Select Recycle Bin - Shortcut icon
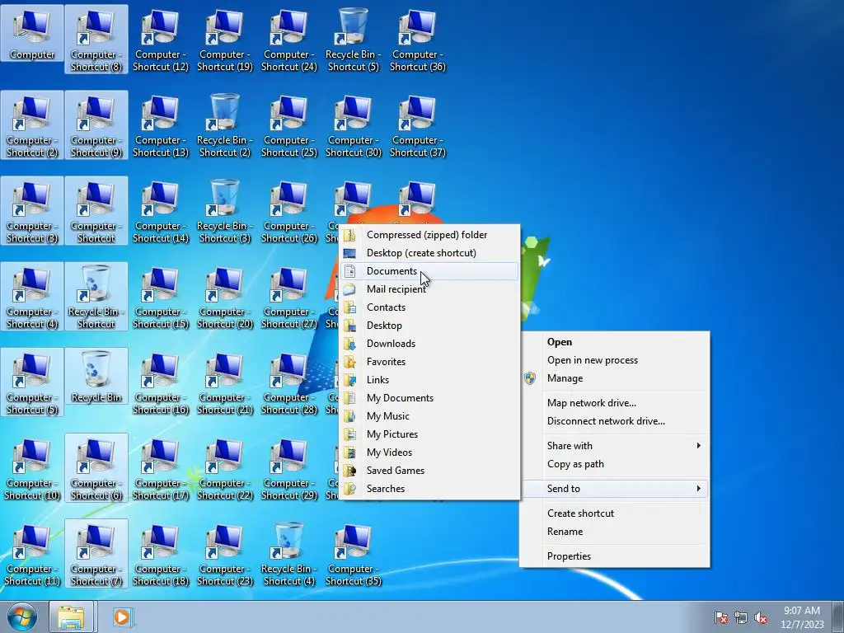Image resolution: width=844 pixels, height=633 pixels. click(x=96, y=296)
